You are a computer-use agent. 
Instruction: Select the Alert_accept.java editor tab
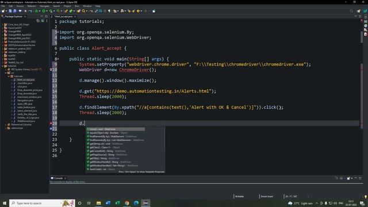pos(63,17)
